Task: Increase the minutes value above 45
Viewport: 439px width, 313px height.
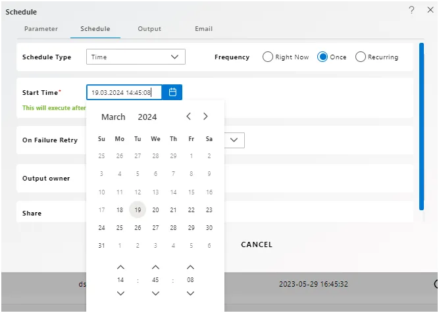Action: click(x=156, y=268)
